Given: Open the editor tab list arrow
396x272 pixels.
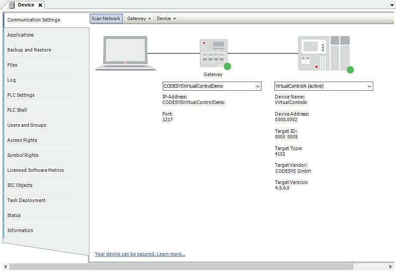Looking at the screenshot, I should point(392,5).
